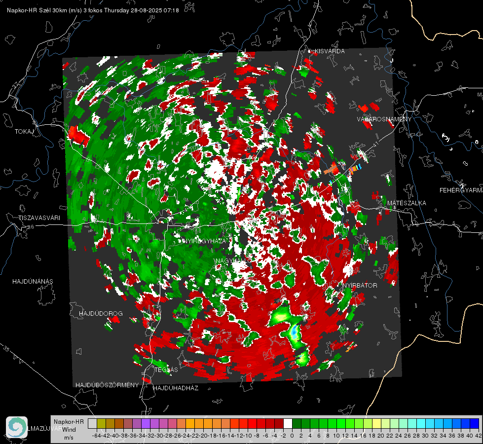Click the HAJDÚDOROG town label

tap(101, 314)
